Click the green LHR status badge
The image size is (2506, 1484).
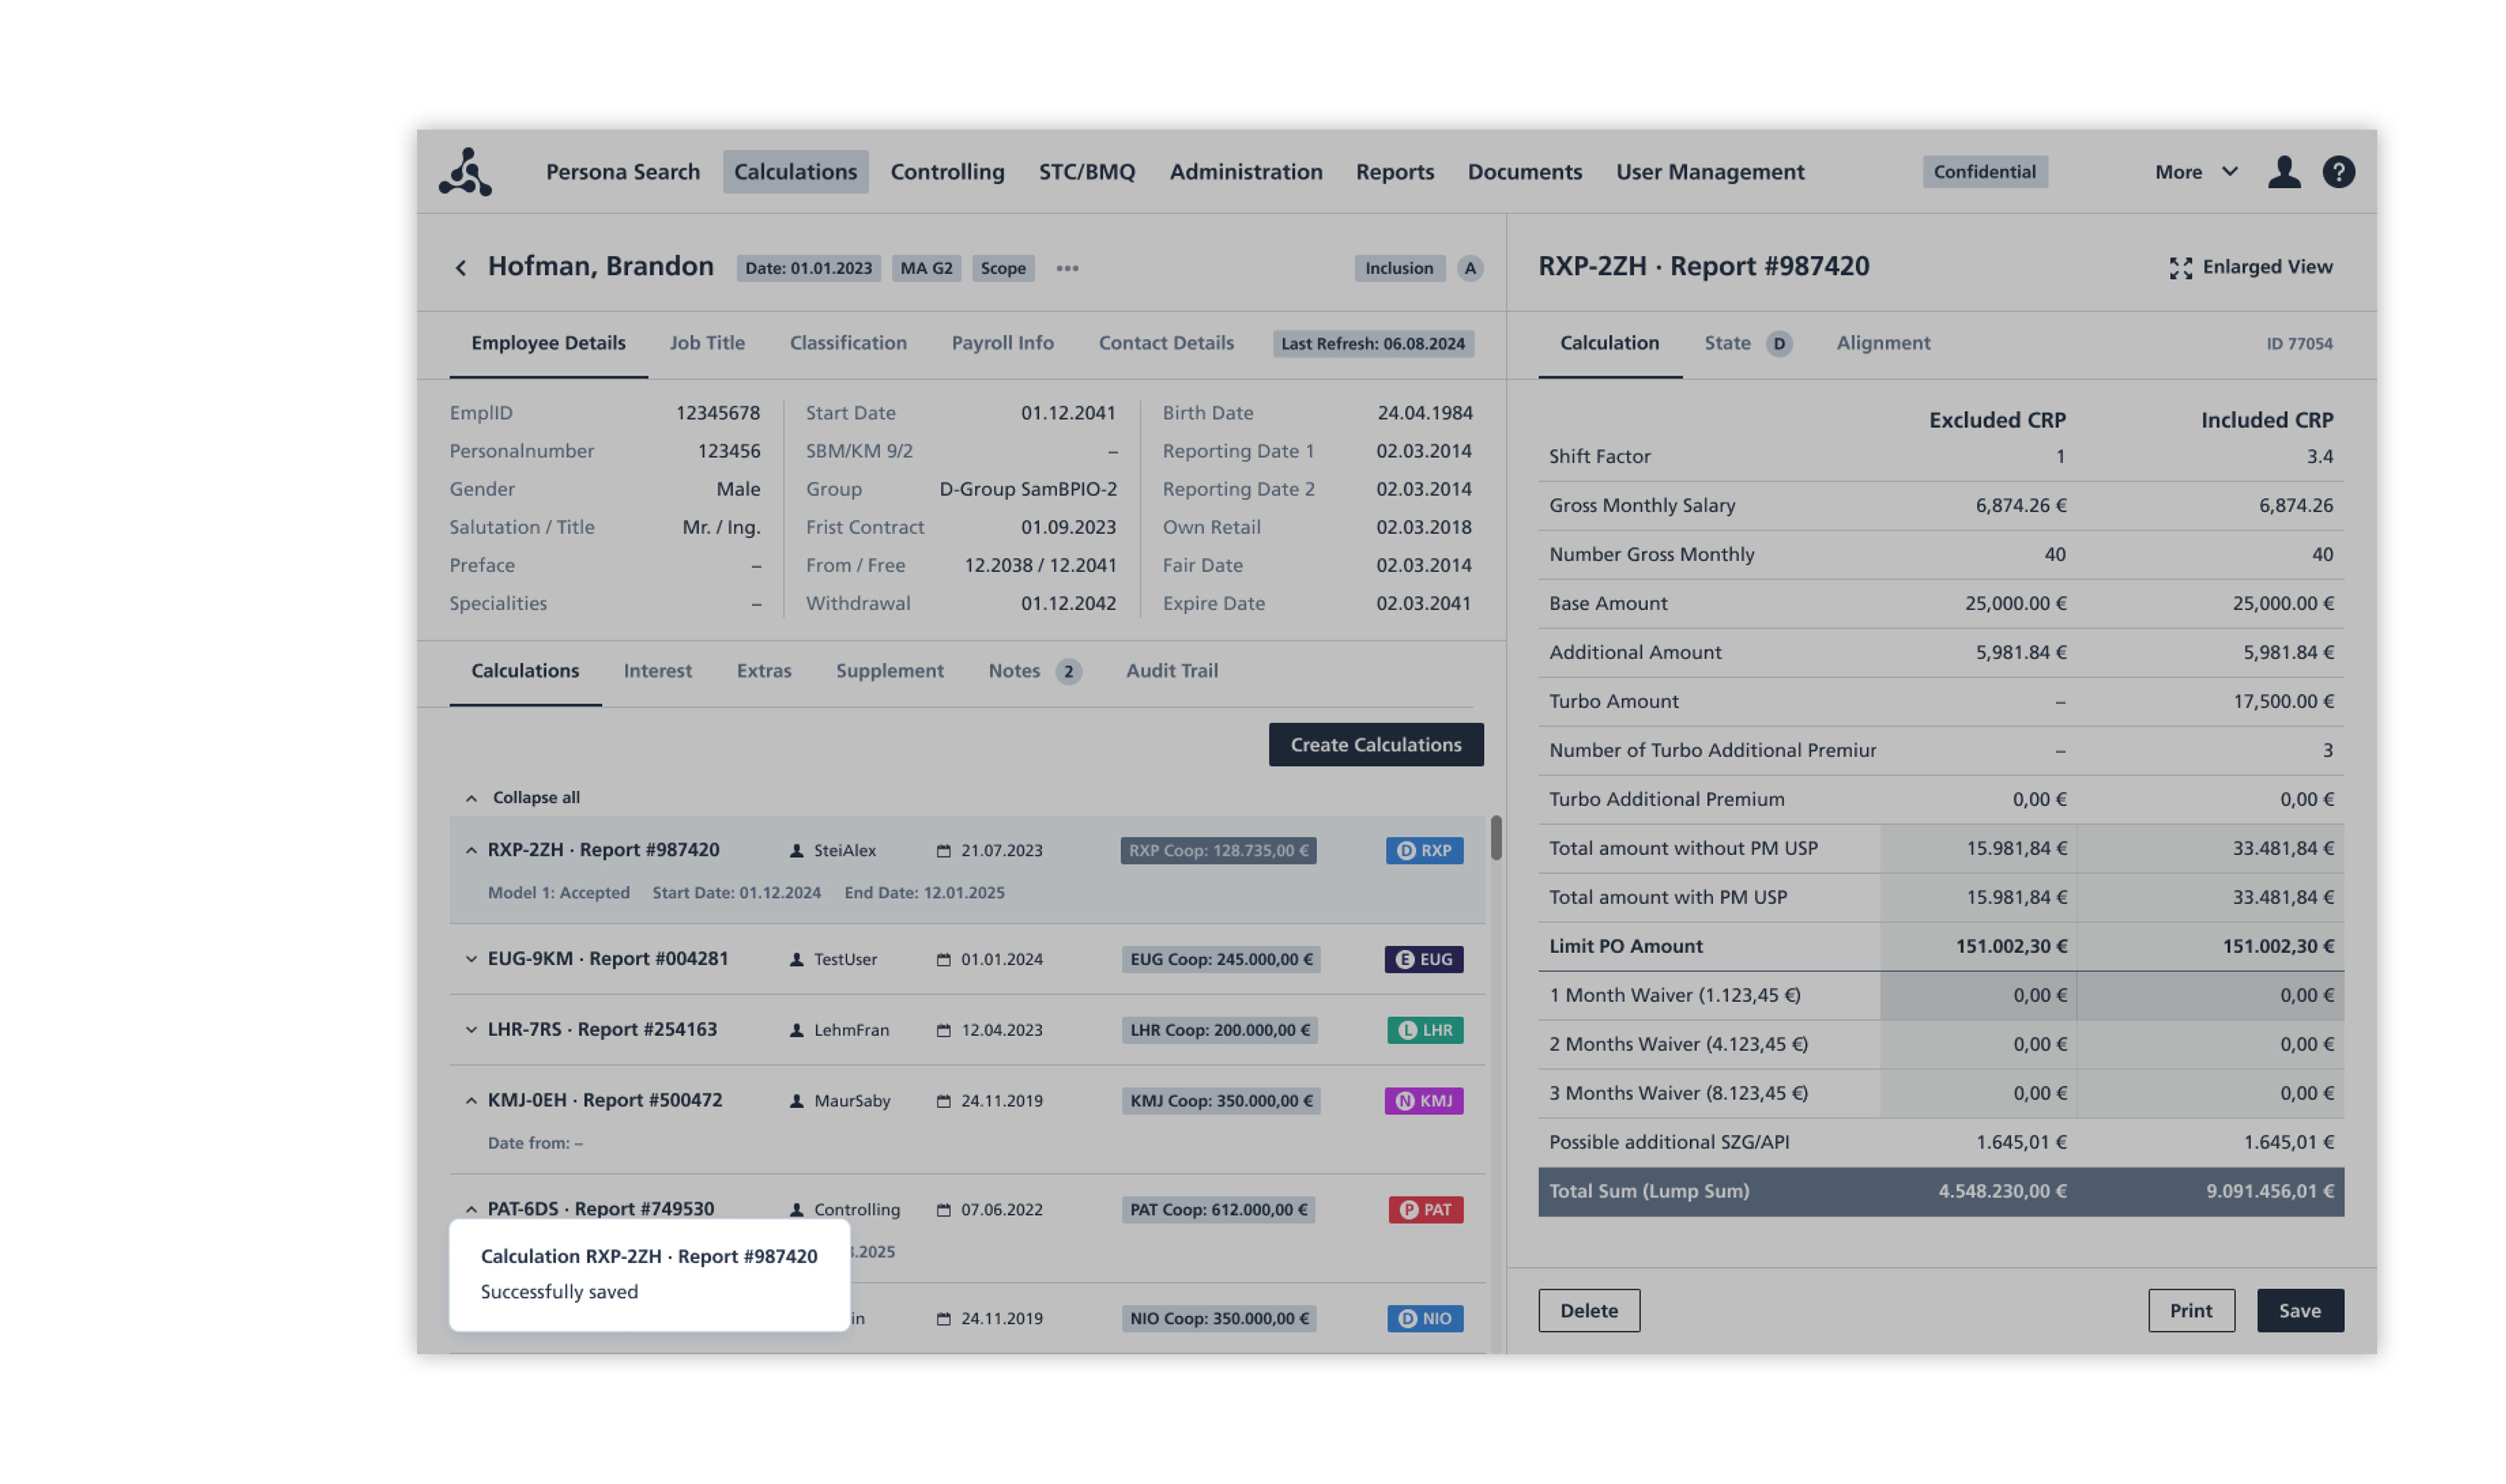pos(1423,1029)
